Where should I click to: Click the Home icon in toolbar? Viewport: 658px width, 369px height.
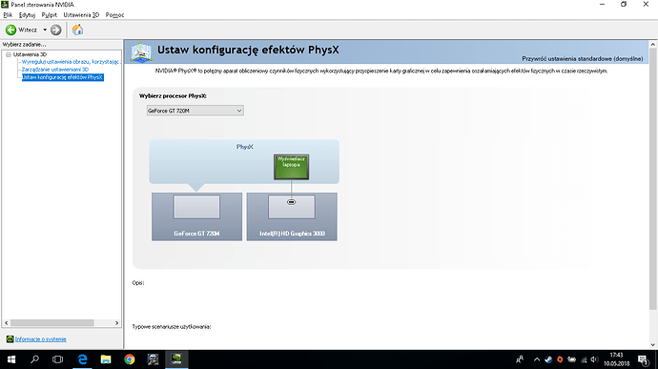click(x=77, y=30)
